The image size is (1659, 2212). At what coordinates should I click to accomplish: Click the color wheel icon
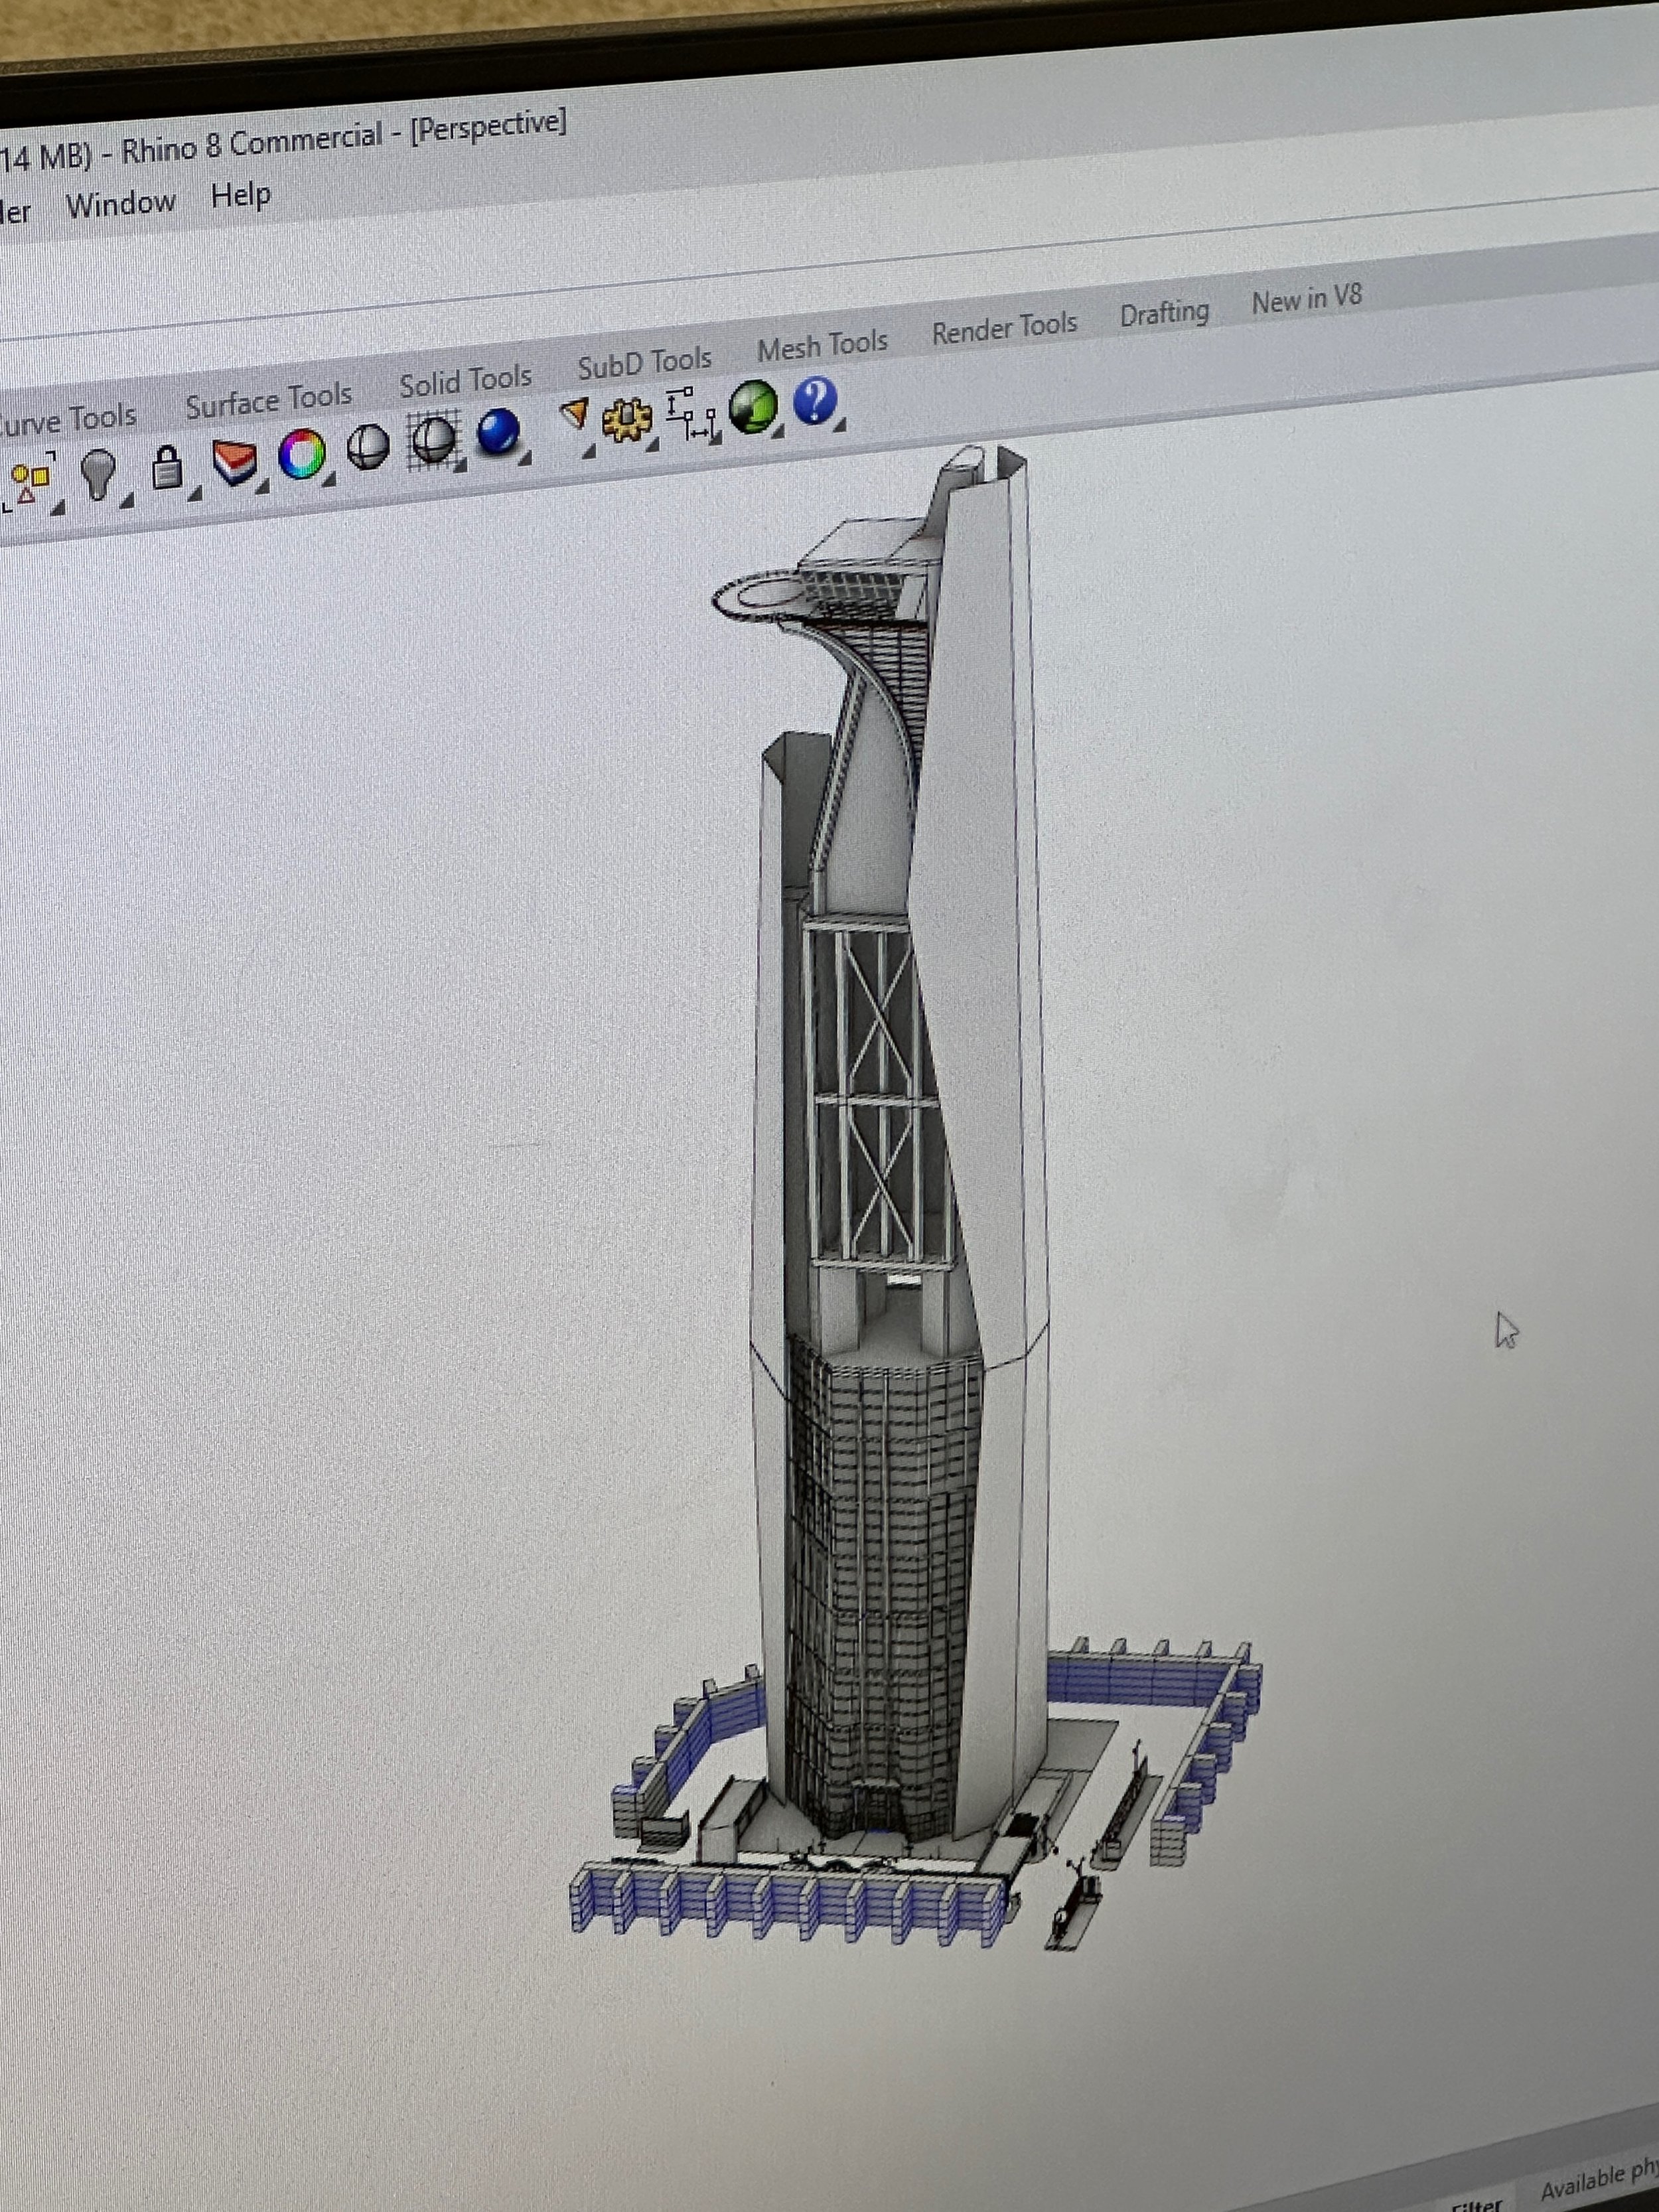click(x=301, y=454)
